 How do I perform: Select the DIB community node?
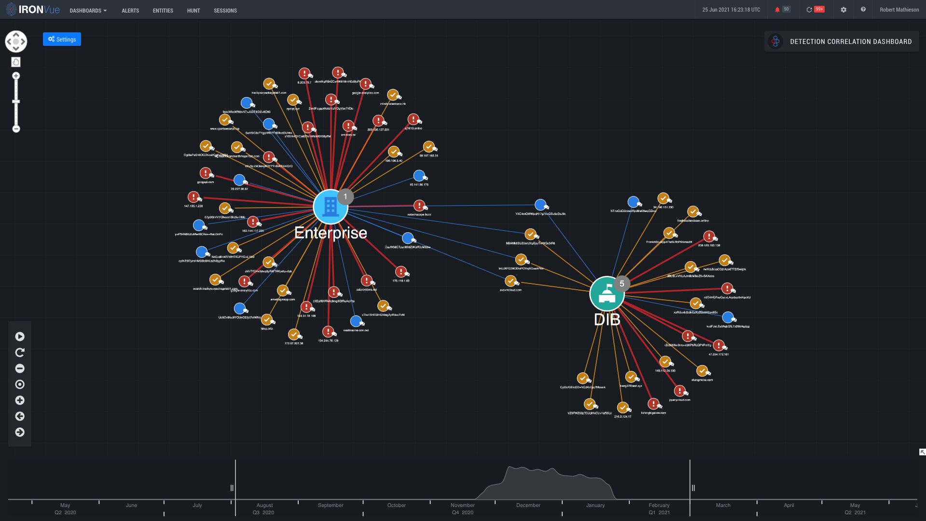607,294
